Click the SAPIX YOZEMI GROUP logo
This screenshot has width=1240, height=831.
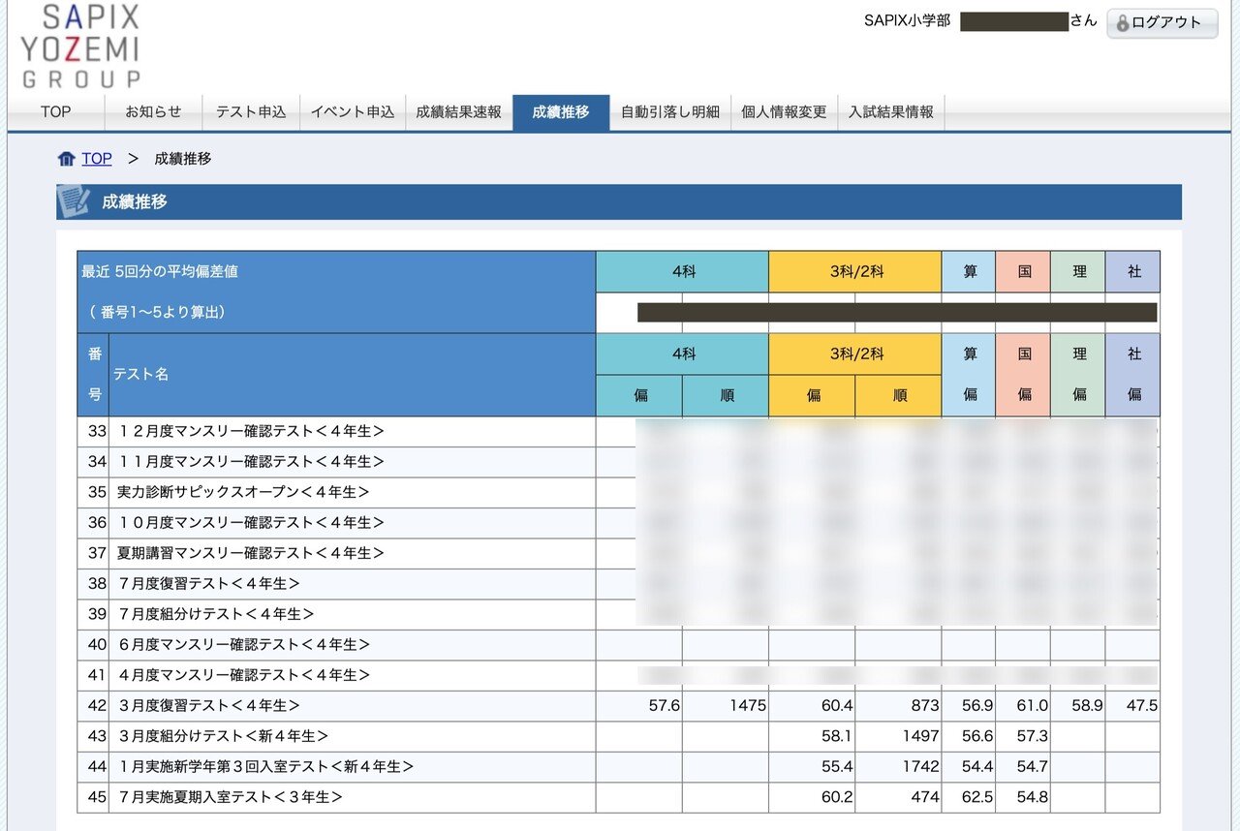coord(81,46)
